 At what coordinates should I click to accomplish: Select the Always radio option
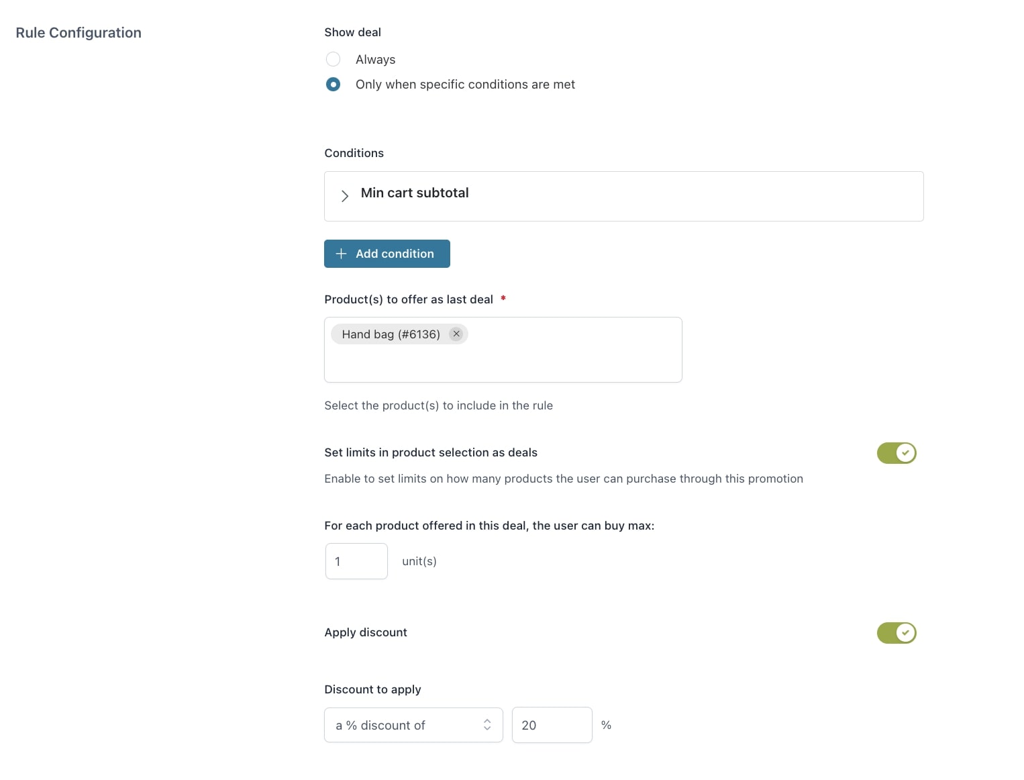pos(333,60)
